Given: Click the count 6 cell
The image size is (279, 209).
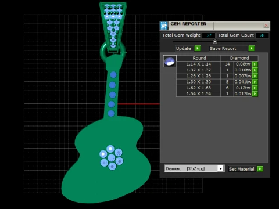Looking at the screenshot, I should (x=227, y=88).
